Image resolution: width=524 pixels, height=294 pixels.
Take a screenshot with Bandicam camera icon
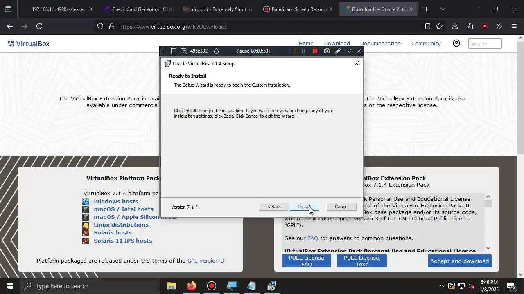pyautogui.click(x=327, y=51)
